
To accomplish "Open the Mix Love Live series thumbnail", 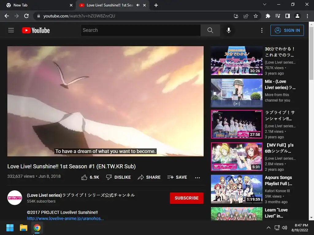I will click(237, 93).
